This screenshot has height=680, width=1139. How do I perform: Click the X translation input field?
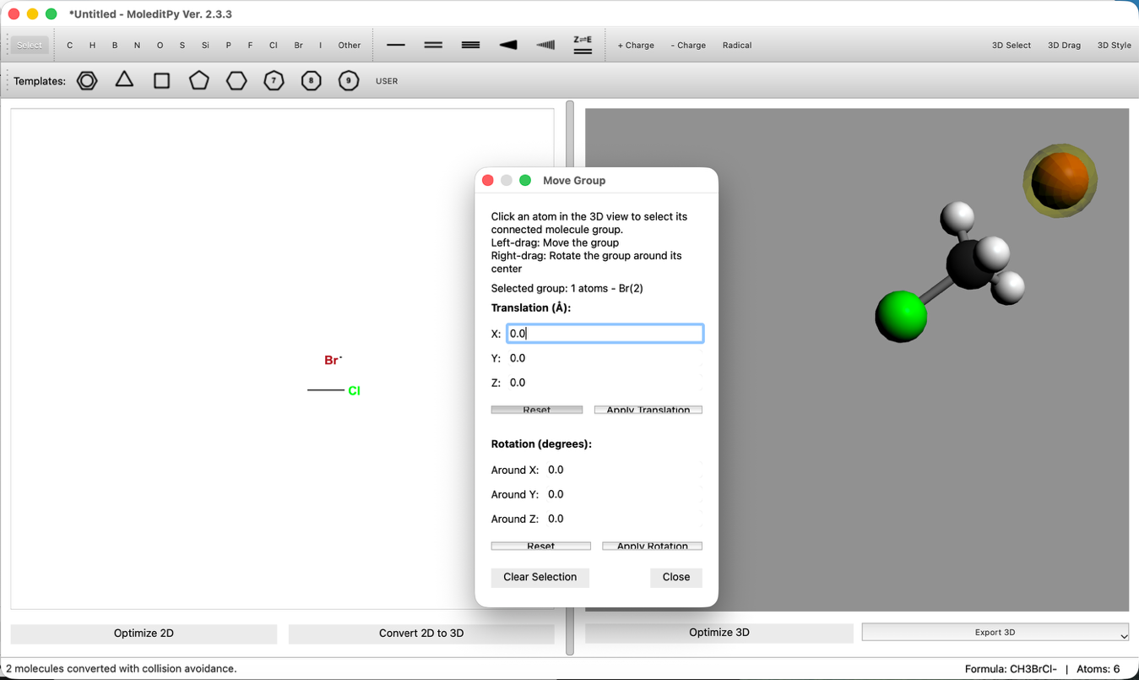click(x=605, y=334)
